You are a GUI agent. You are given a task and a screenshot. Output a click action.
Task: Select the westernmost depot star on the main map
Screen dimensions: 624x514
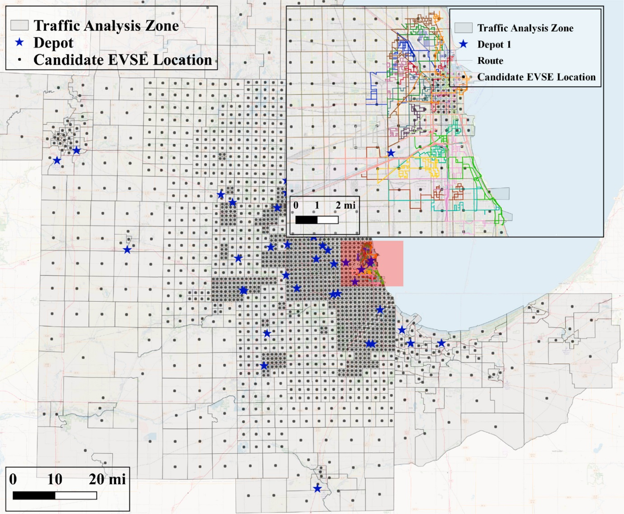57,161
